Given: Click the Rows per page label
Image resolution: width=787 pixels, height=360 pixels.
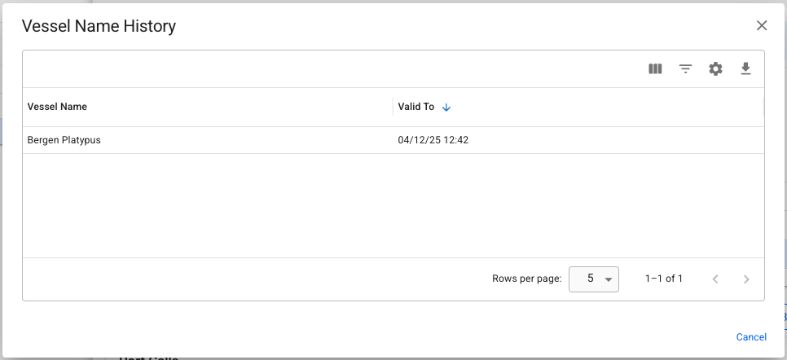Looking at the screenshot, I should pos(526,279).
